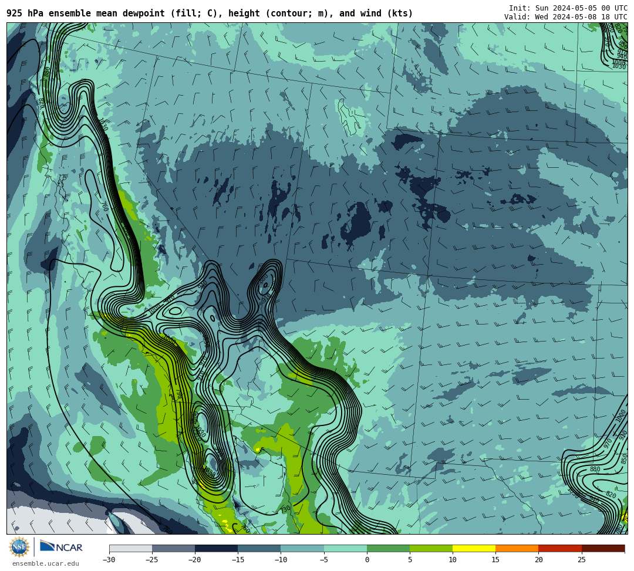Click the red 20 to 25 swatch
The height and width of the screenshot is (571, 634).
pos(560,548)
